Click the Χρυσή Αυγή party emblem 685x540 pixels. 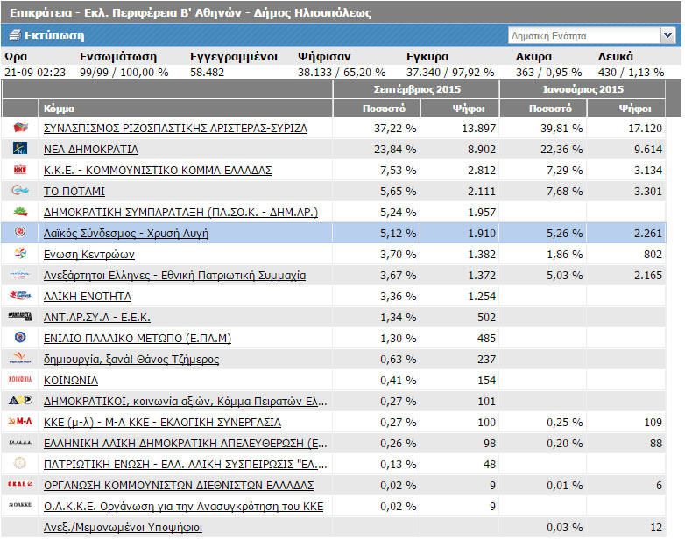19,233
